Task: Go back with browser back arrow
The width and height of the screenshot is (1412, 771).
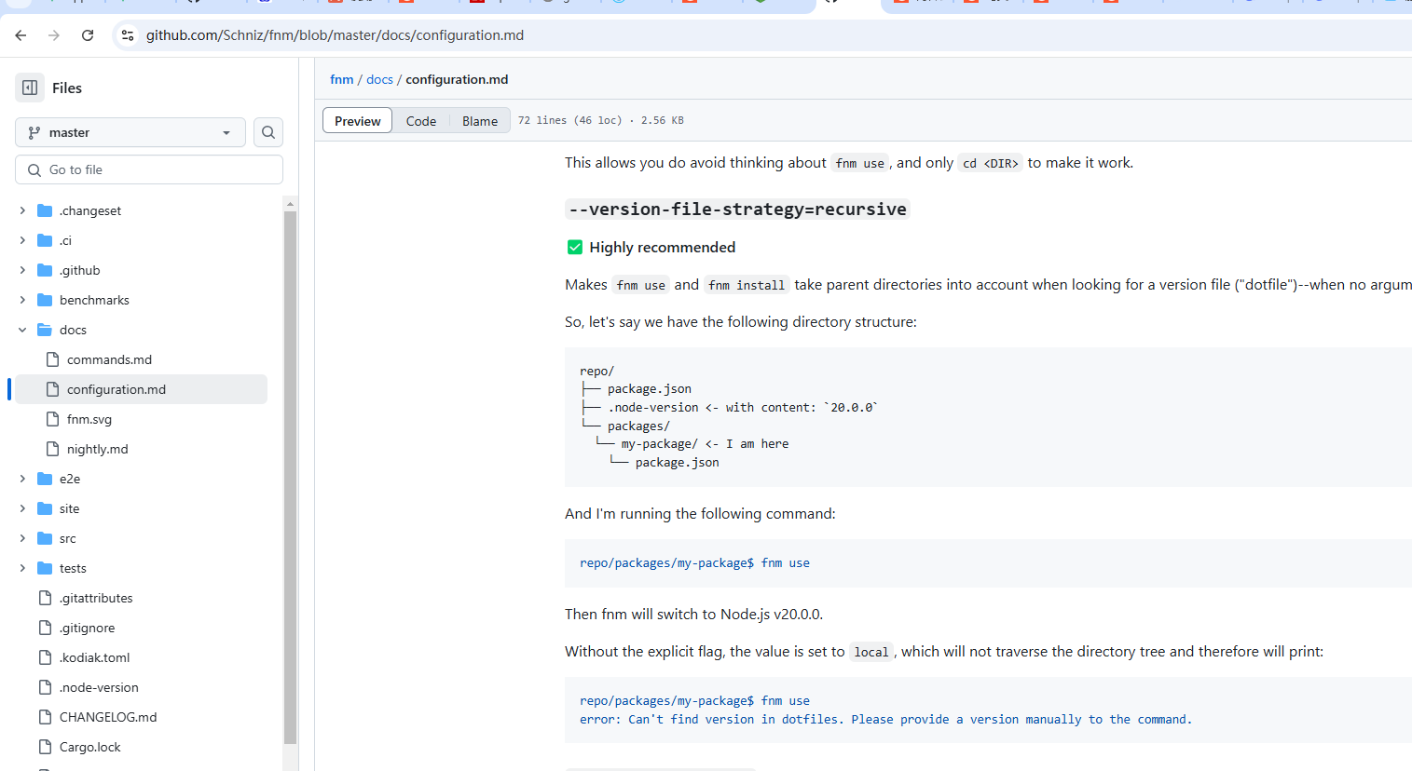Action: click(21, 35)
